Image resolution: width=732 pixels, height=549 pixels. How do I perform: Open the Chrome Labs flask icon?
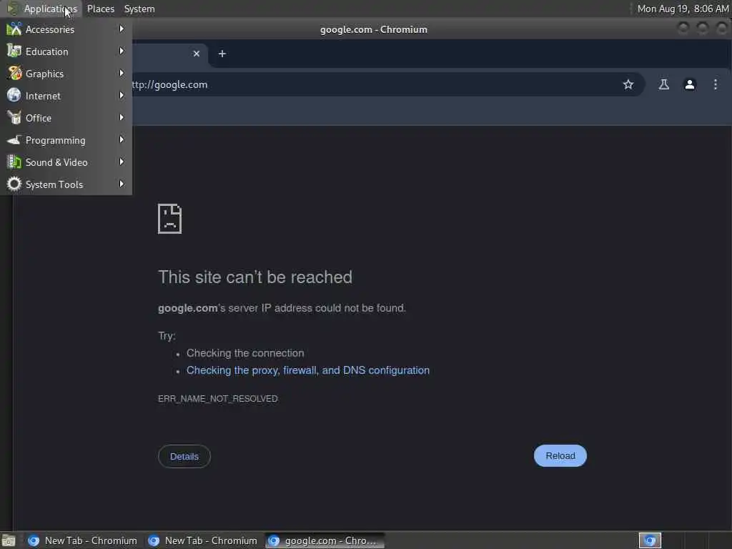click(x=664, y=84)
